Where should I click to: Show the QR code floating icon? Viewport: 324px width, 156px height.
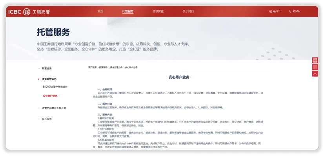[315, 67]
